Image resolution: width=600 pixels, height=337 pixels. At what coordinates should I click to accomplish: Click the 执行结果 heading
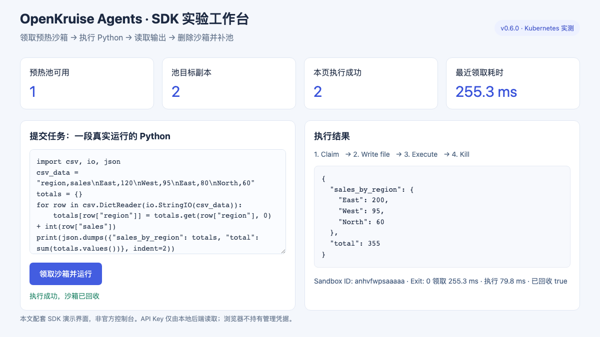pos(332,136)
